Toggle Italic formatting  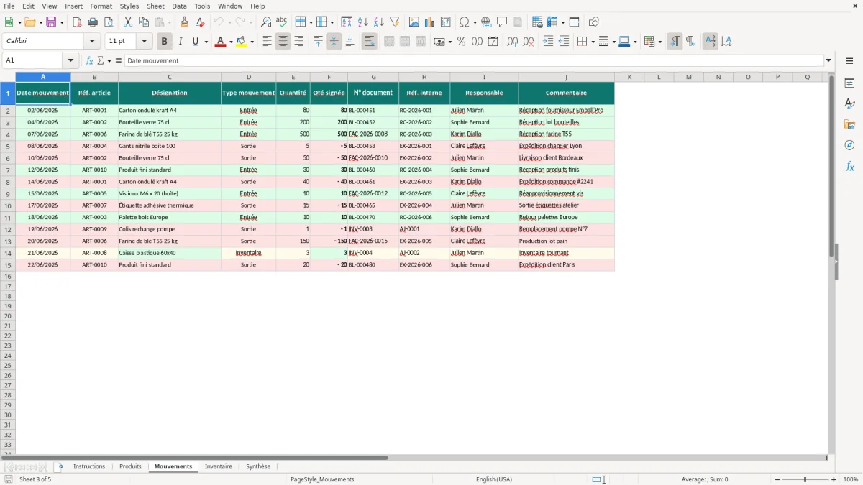tap(181, 42)
